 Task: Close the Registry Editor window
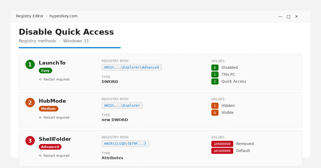click(x=296, y=17)
